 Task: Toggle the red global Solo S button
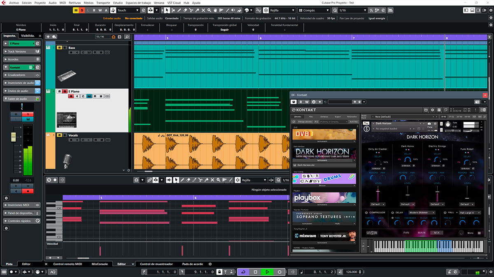82,10
